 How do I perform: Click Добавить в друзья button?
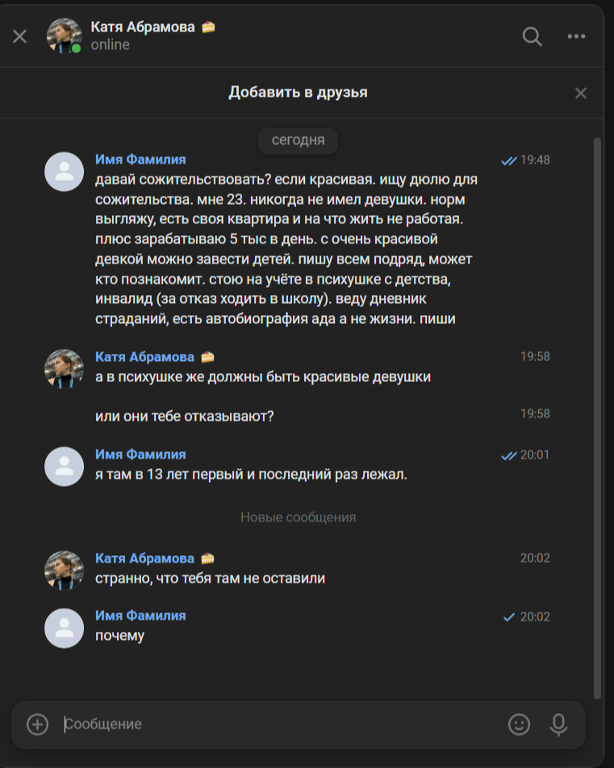(298, 93)
